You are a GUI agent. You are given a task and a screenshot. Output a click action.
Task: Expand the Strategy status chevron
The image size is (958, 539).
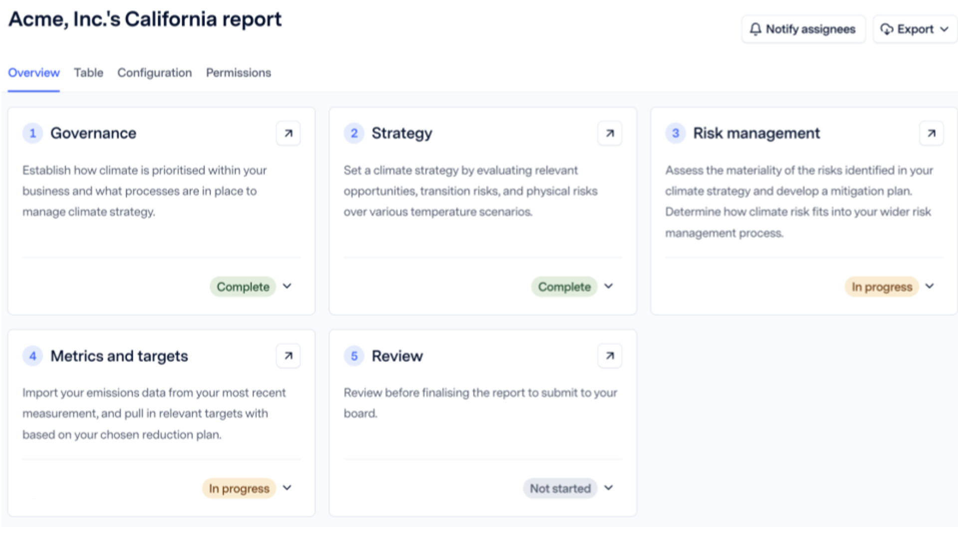pos(608,286)
